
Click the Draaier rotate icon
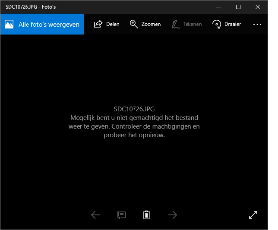pyautogui.click(x=217, y=24)
